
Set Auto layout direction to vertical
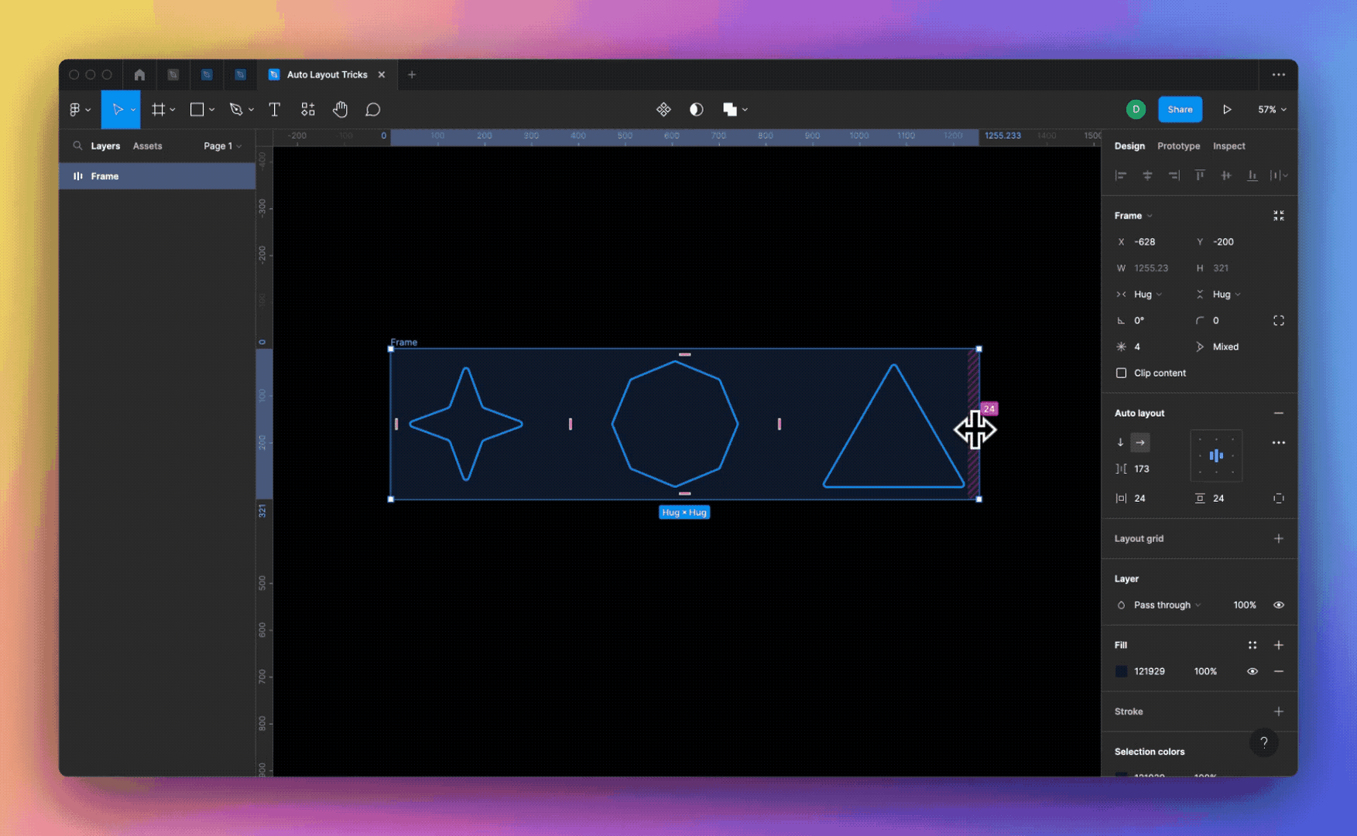1120,443
